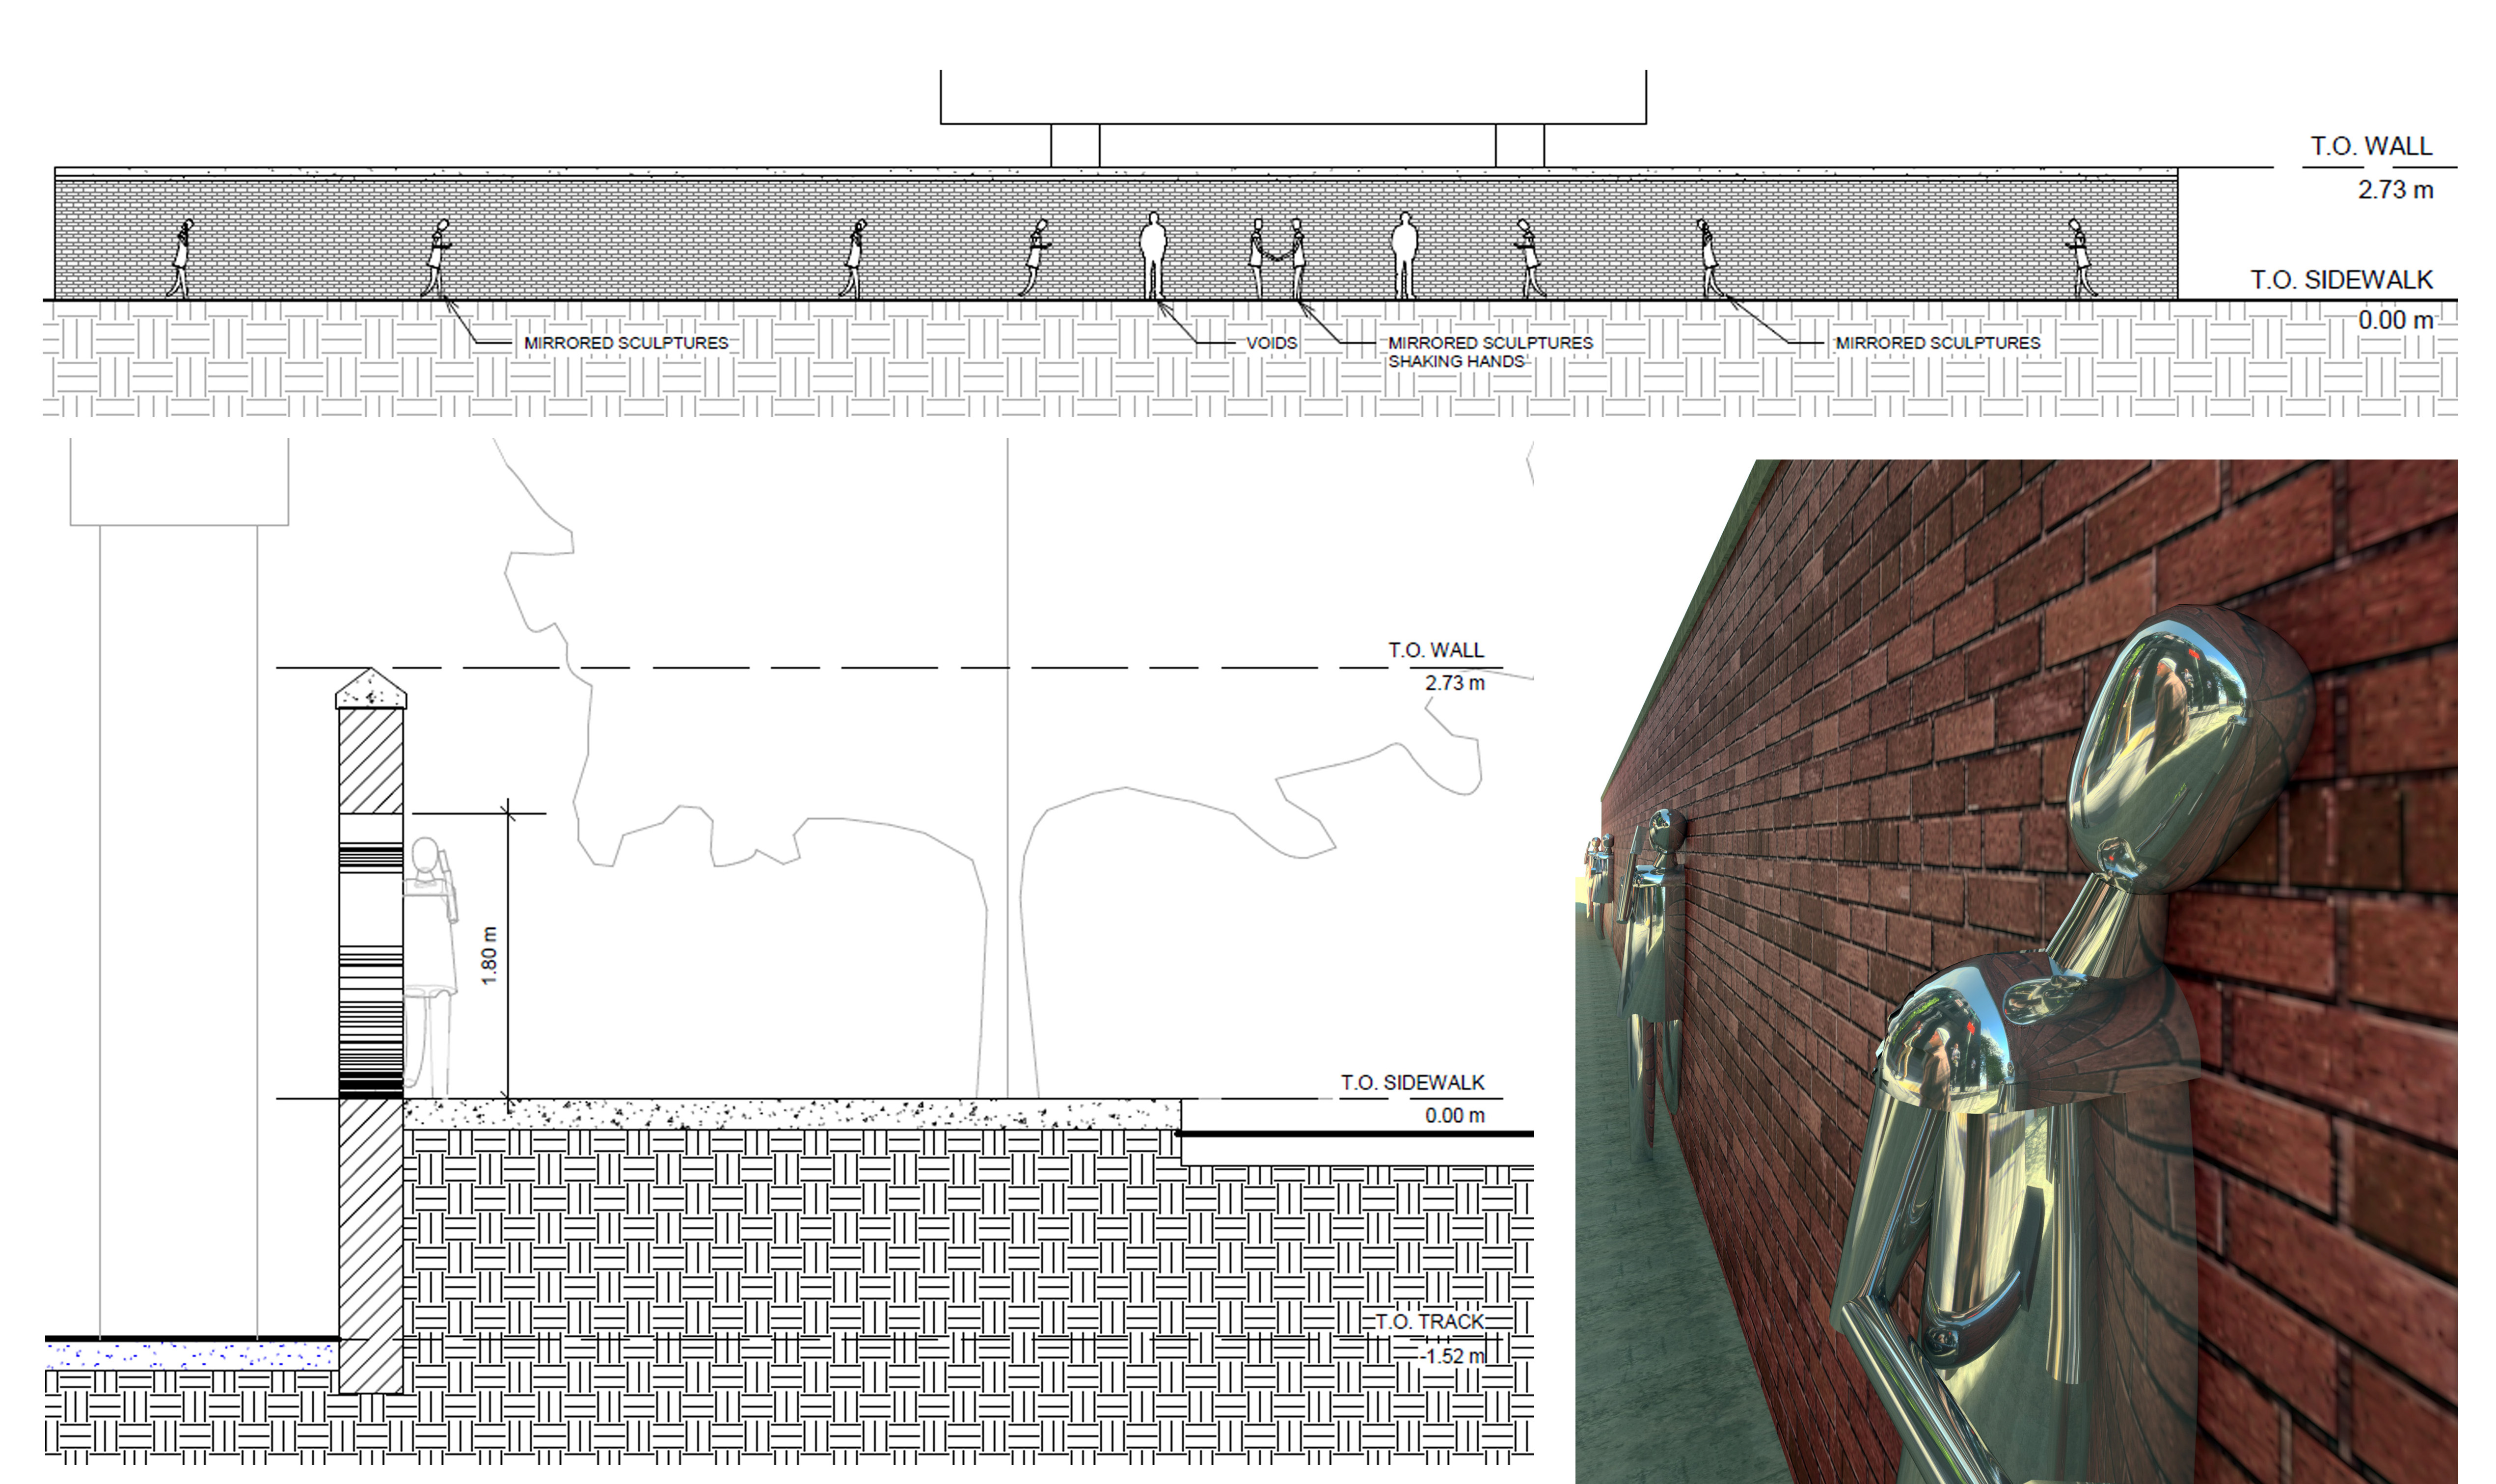Select the outlined person leaning on section wall

point(431,966)
